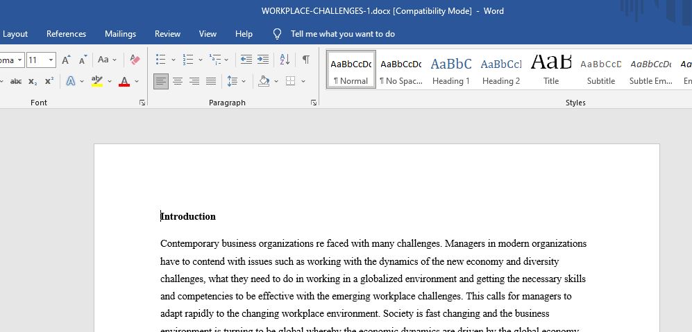This screenshot has height=332, width=692.
Task: Open Font dialog box launcher
Action: click(142, 103)
